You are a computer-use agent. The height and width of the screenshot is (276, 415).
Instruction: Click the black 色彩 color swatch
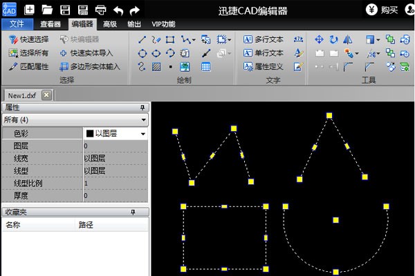(x=89, y=133)
